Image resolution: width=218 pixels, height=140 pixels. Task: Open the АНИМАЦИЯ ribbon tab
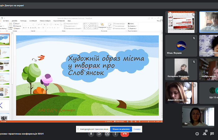point(33,21)
